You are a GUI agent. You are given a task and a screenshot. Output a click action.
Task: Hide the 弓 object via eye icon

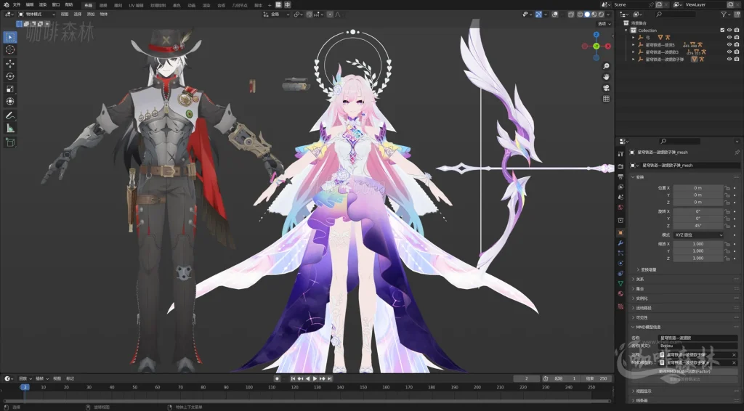click(x=729, y=38)
